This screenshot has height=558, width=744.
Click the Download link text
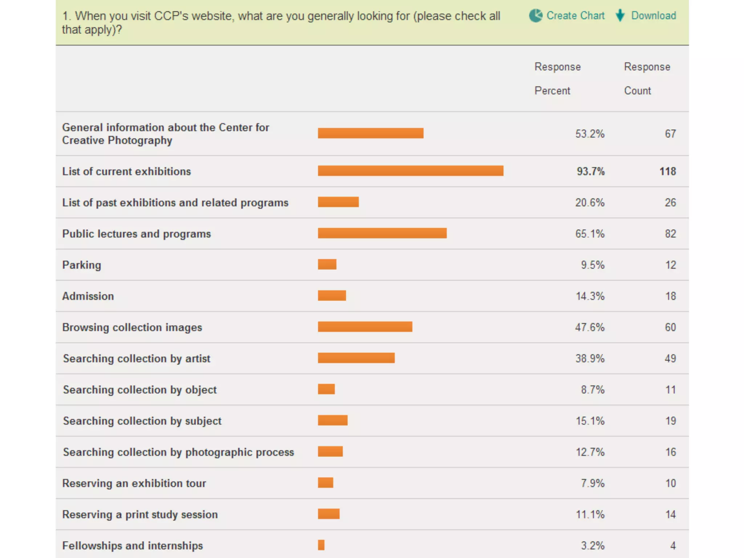click(x=654, y=16)
